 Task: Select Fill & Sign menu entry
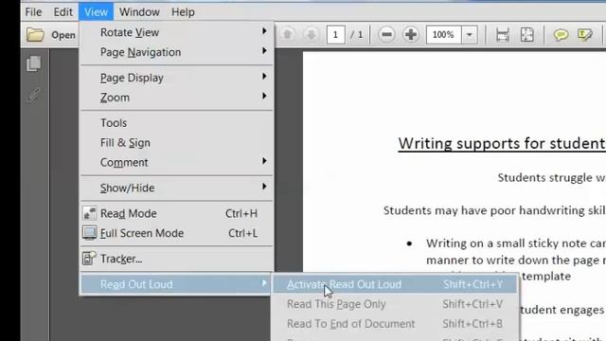(x=125, y=143)
